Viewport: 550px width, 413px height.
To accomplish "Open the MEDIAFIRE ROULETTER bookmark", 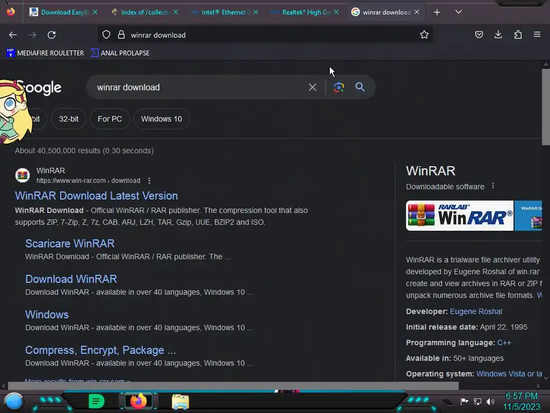I will pyautogui.click(x=45, y=53).
